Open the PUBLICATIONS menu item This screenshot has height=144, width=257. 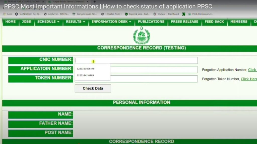[x=151, y=22]
